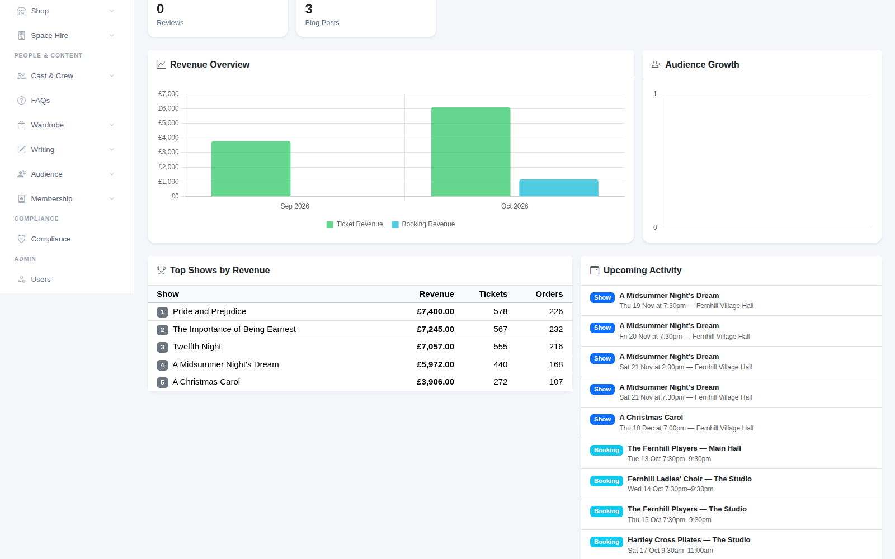Click the £7,400.00 revenue value
Image resolution: width=895 pixels, height=559 pixels.
435,312
